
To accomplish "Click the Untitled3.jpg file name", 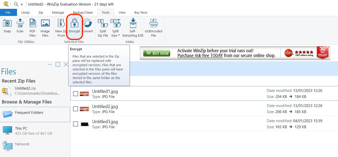I will click(x=105, y=122).
